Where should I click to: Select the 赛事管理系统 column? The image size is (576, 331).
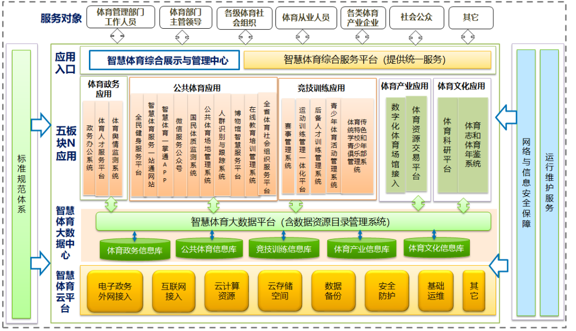click(288, 146)
